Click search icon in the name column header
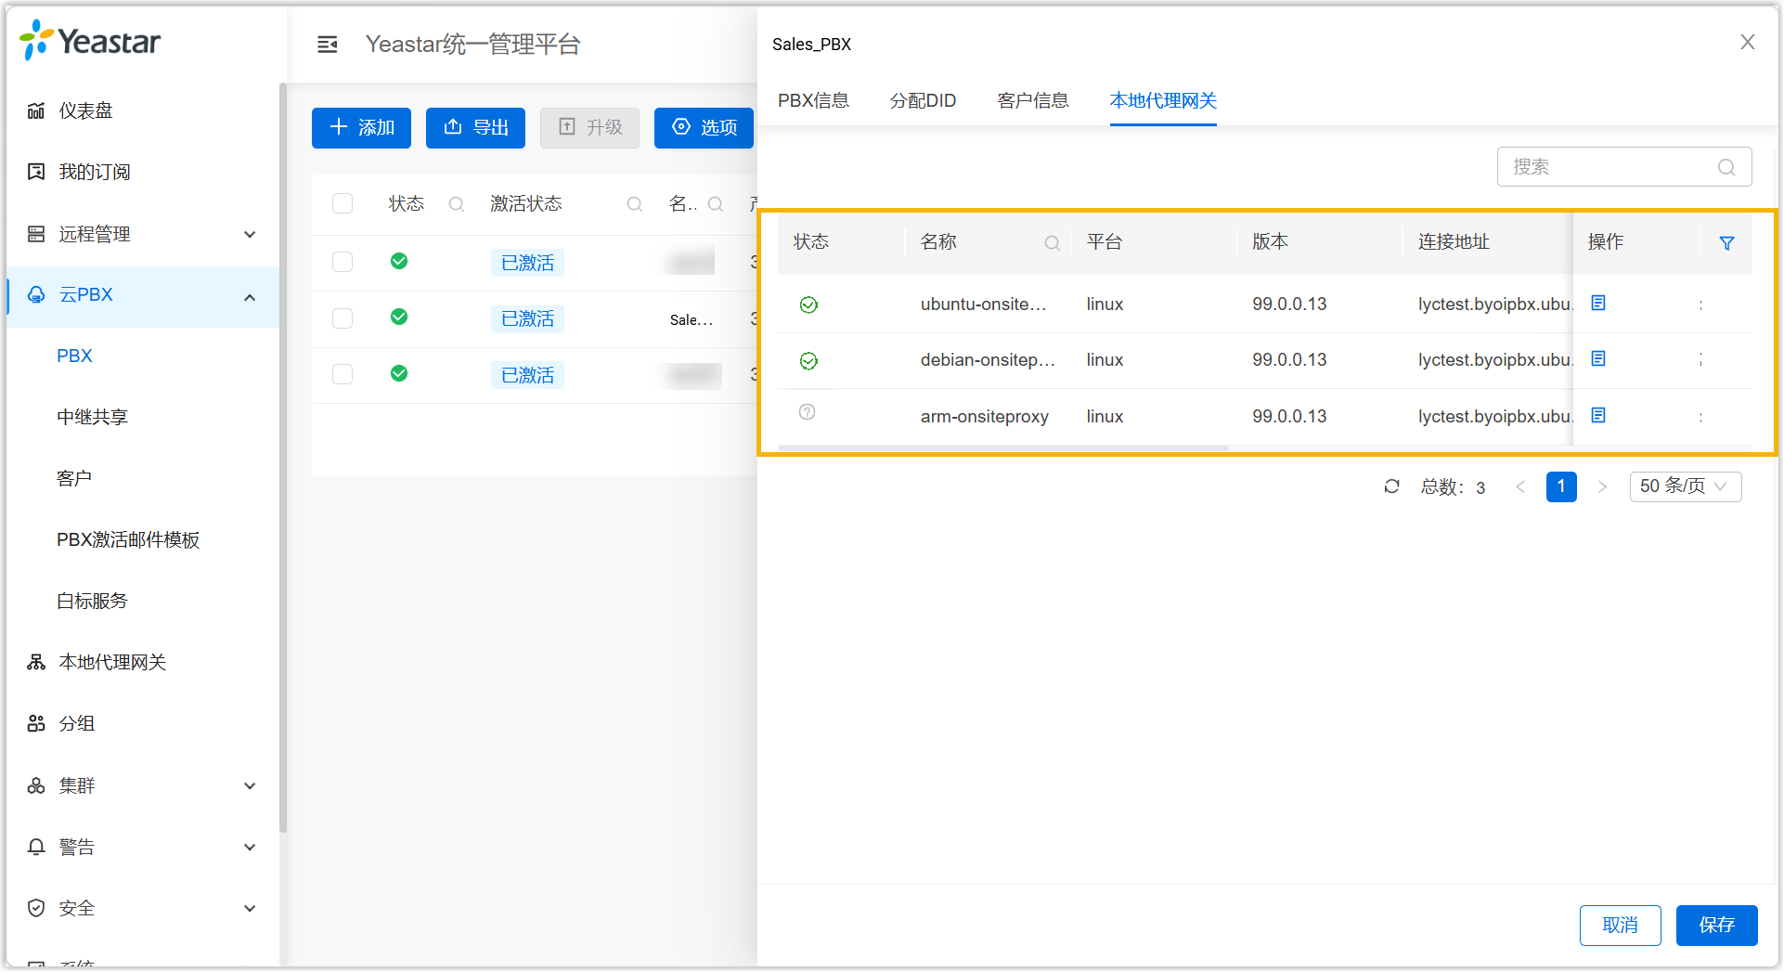This screenshot has width=1784, height=972. tap(1052, 243)
